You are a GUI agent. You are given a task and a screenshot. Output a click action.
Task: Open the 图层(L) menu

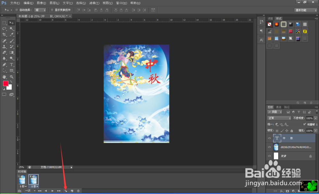[55, 3]
